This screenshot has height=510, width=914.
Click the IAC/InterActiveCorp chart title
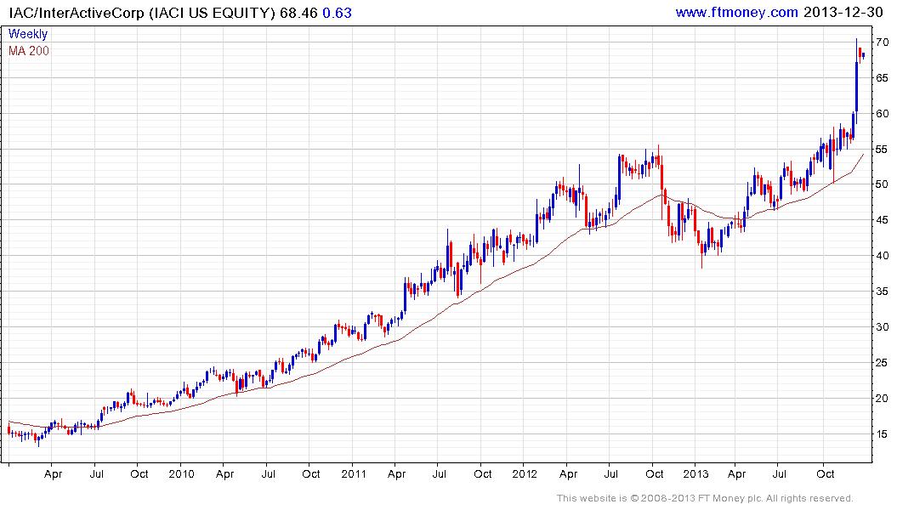tap(142, 13)
